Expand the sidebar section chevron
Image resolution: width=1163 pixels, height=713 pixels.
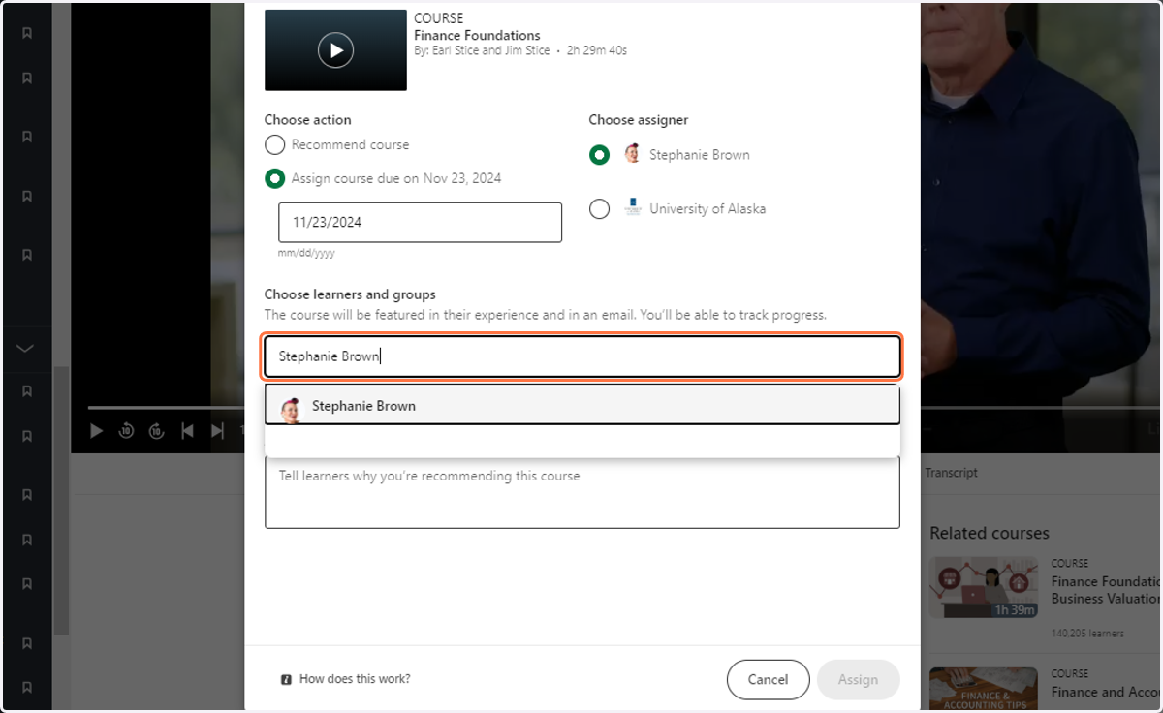[x=26, y=348]
